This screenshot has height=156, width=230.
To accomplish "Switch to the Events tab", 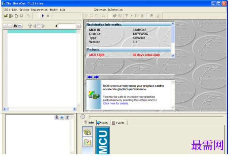I will click(118, 123).
